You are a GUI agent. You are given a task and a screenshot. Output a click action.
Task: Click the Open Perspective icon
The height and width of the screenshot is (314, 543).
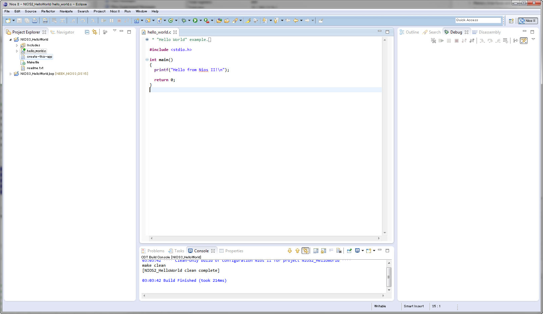point(511,21)
